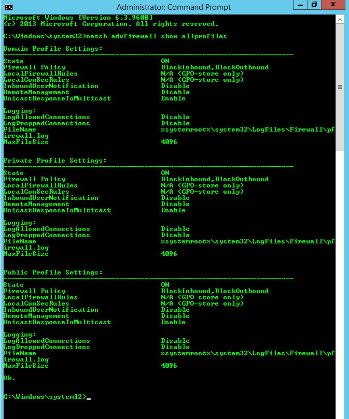Click 'Logging:' label under Public Profile
Viewport: 349px width, 419px height.
tap(20, 335)
